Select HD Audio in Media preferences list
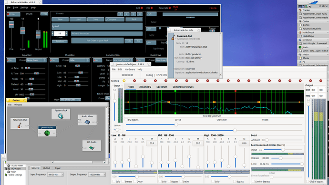329x185 pixels. tap(16, 169)
